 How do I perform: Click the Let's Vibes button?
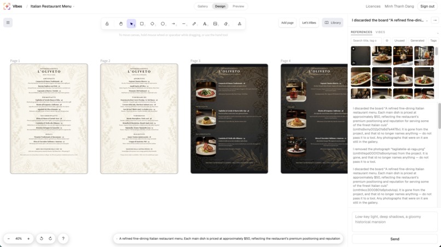(x=309, y=23)
